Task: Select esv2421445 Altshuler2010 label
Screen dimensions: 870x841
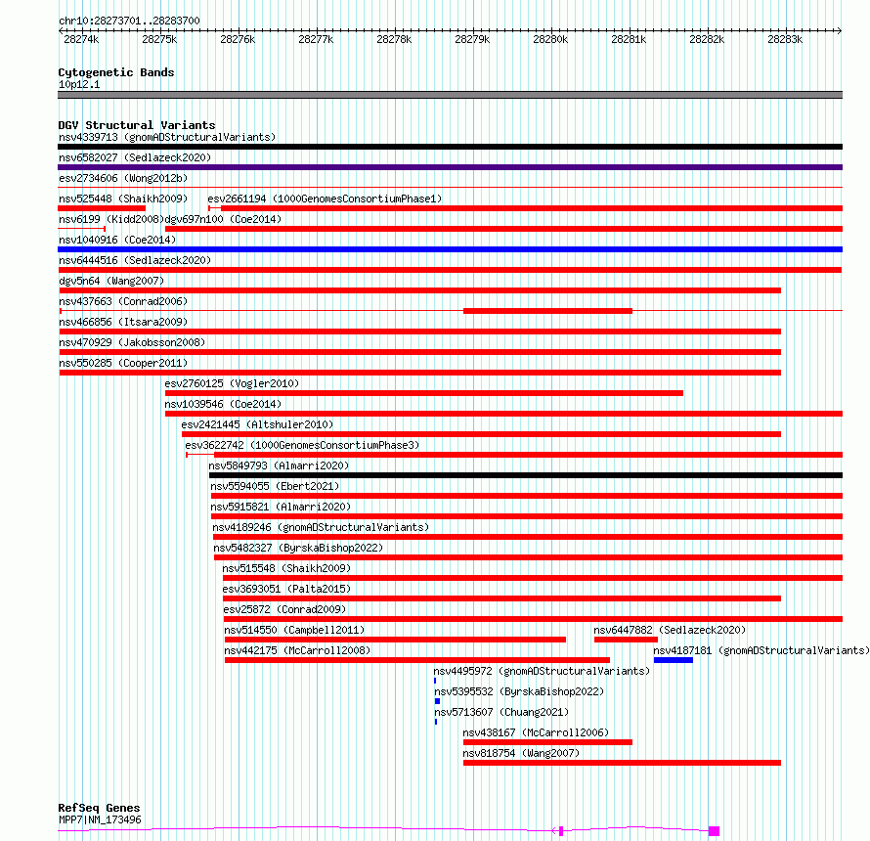Action: [257, 424]
